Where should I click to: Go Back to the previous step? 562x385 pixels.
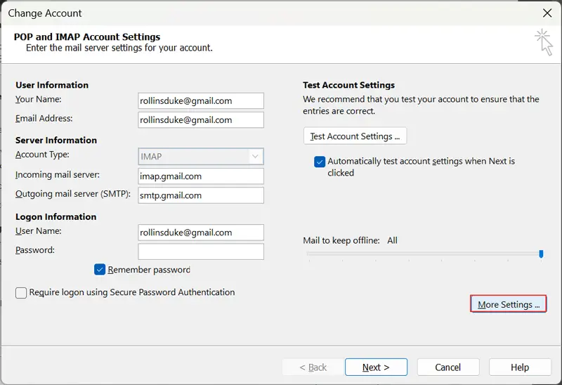pyautogui.click(x=313, y=367)
